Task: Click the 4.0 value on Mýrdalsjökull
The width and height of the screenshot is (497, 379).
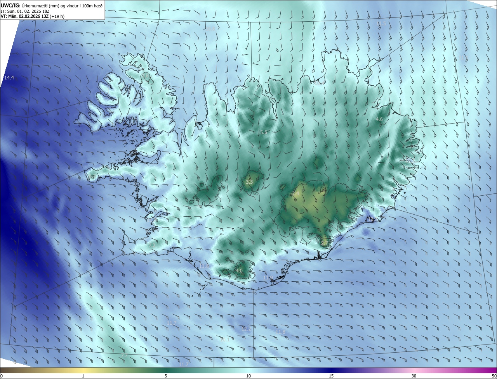Action: pos(239,271)
